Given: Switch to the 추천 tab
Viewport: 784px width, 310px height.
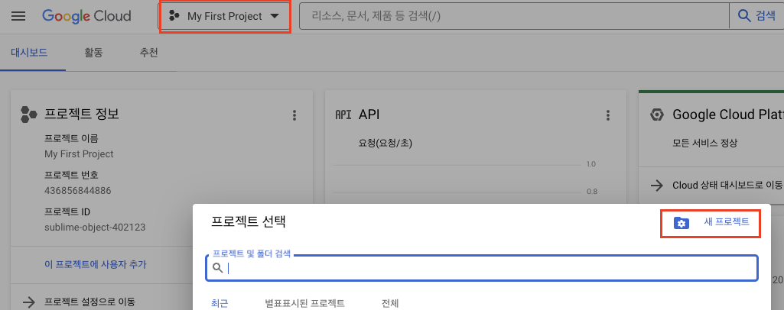Looking at the screenshot, I should click(149, 53).
